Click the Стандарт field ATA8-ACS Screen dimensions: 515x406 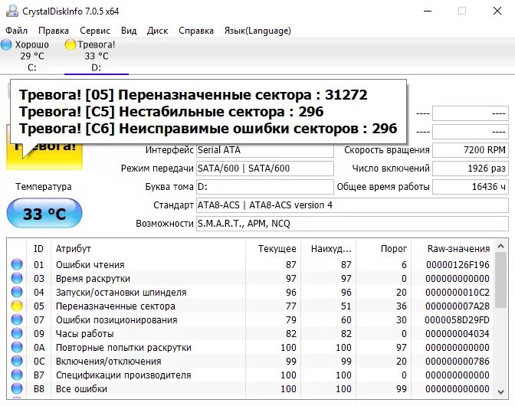pyautogui.click(x=353, y=205)
